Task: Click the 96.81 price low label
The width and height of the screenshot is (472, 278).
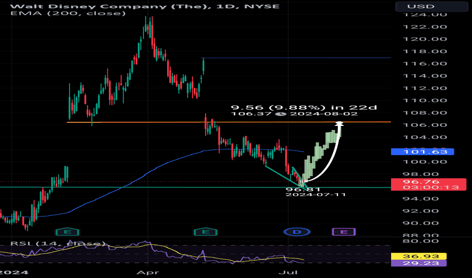Action: [303, 190]
